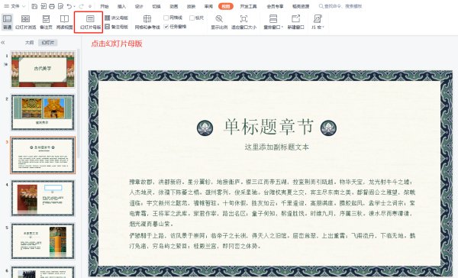Select slide 6 thumbnail at panel bottom
The image size is (458, 278).
pos(43,272)
